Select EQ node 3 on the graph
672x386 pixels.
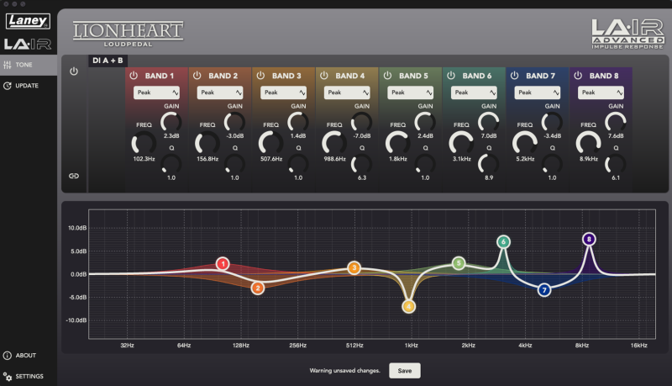[354, 268]
